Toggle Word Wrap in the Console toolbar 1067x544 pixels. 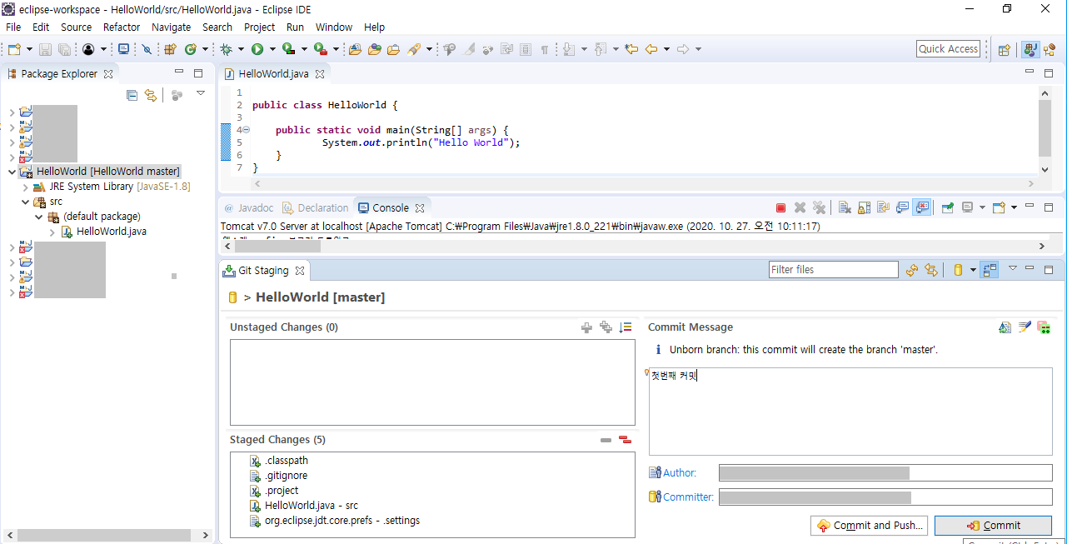point(883,207)
